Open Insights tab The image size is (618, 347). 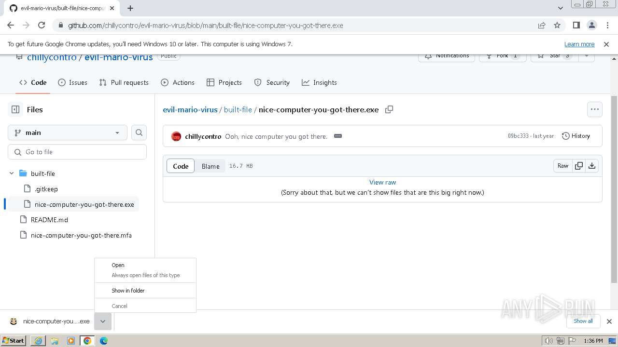[319, 82]
